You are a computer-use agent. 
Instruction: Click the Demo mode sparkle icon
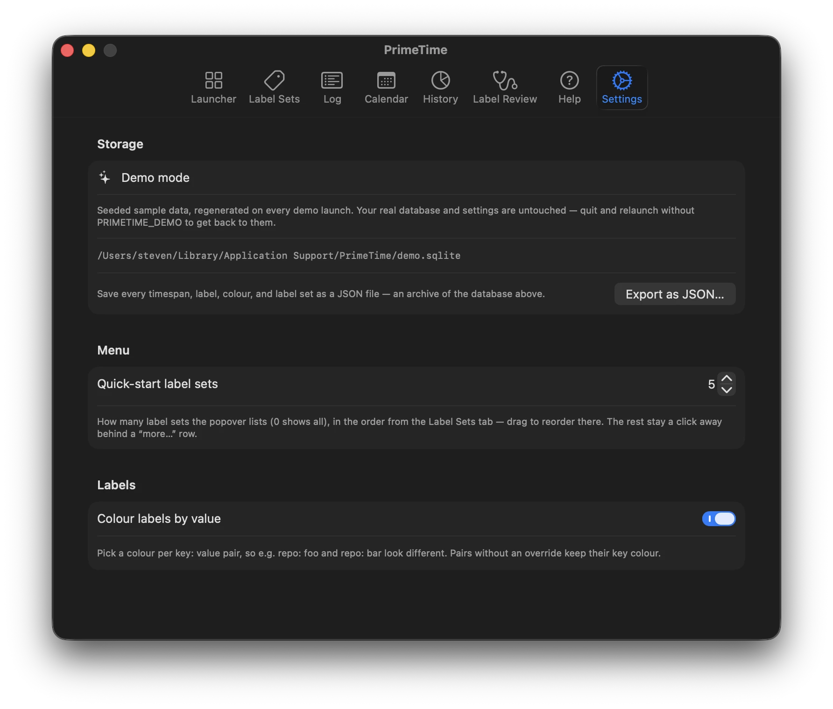[x=105, y=177]
